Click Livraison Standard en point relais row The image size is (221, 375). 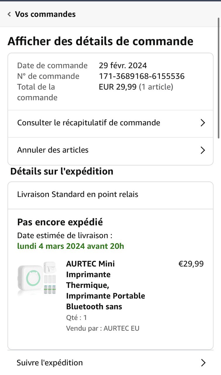pos(78,195)
